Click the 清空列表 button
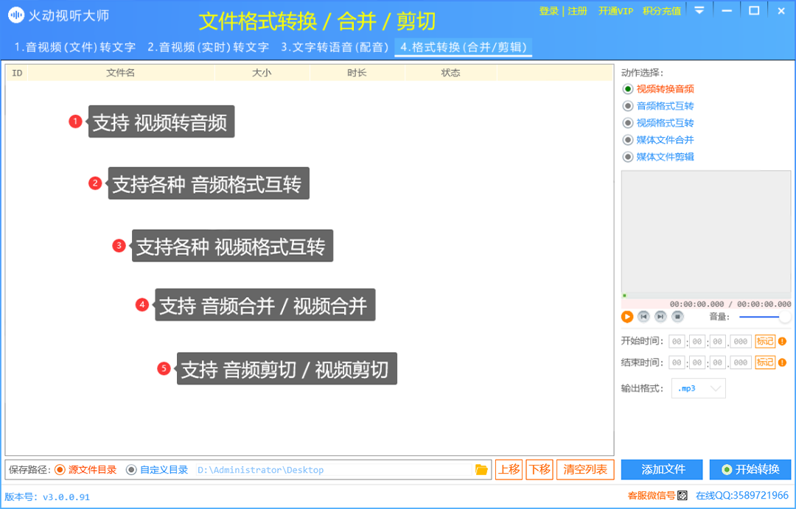Screen dimensions: 796x509 click(585, 470)
